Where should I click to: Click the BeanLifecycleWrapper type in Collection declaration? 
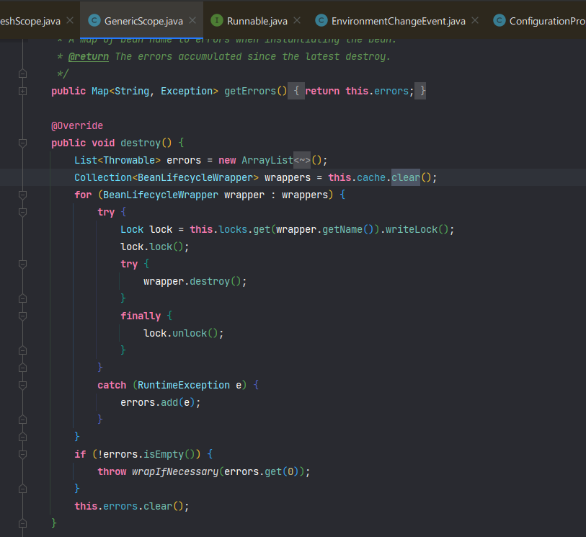(x=195, y=177)
